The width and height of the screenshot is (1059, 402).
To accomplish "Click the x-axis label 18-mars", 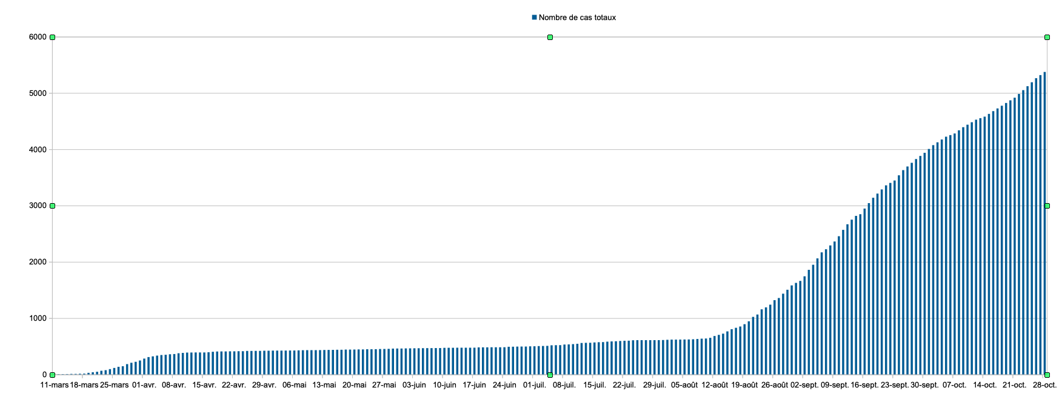I will [84, 385].
